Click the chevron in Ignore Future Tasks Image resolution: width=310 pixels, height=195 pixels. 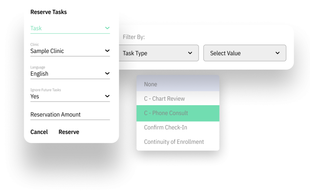[x=107, y=96]
